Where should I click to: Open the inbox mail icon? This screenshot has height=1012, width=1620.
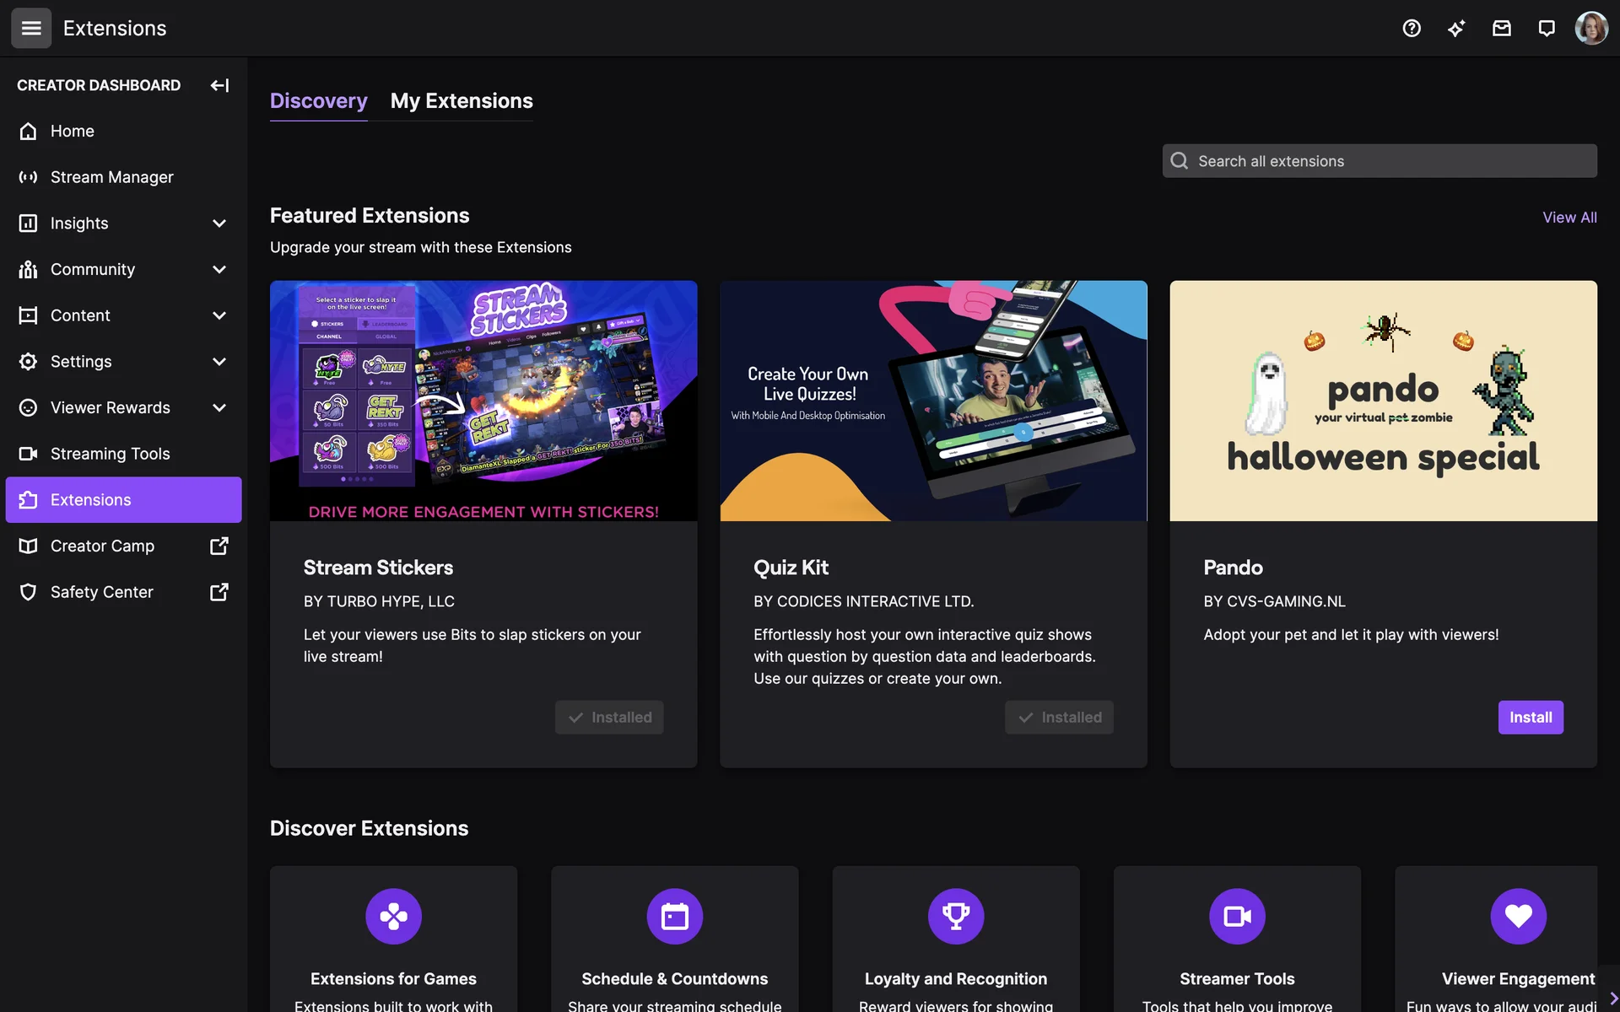(1501, 28)
